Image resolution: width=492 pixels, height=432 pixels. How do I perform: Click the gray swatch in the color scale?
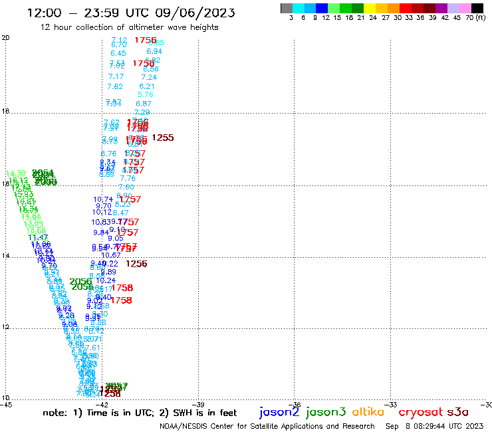point(287,8)
